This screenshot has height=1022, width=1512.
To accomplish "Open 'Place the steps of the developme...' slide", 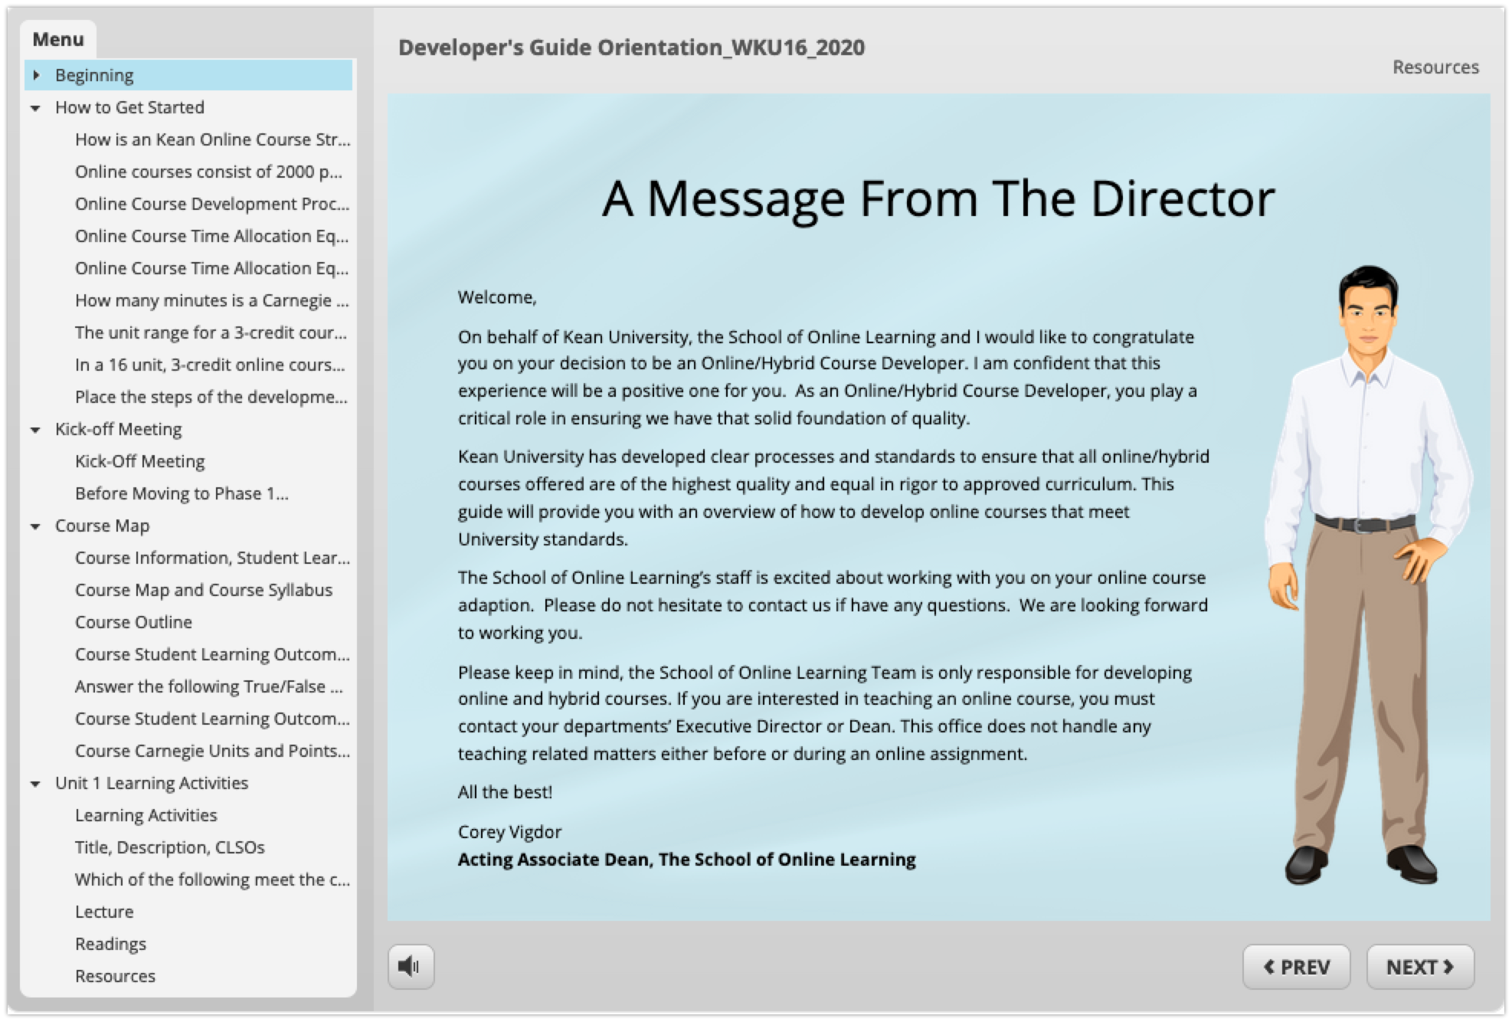I will click(x=211, y=397).
